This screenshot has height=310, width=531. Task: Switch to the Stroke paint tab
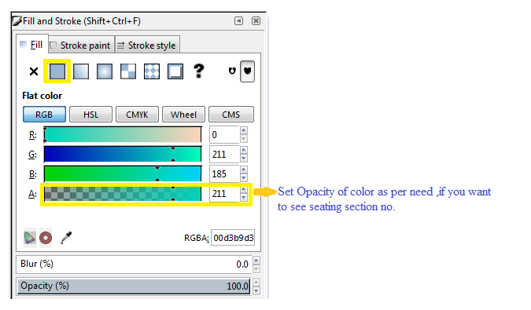coord(80,46)
